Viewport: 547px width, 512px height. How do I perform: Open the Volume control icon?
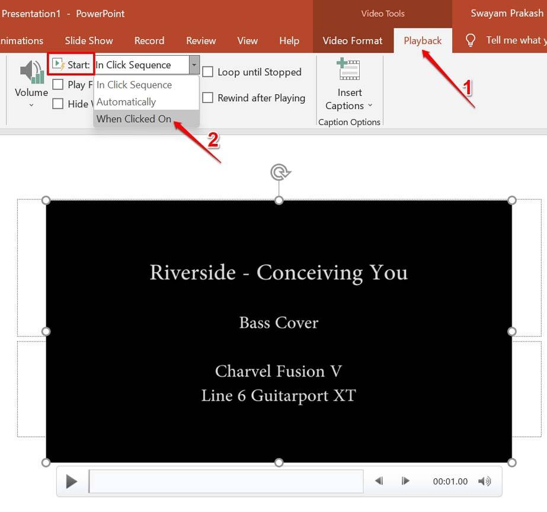[x=30, y=72]
